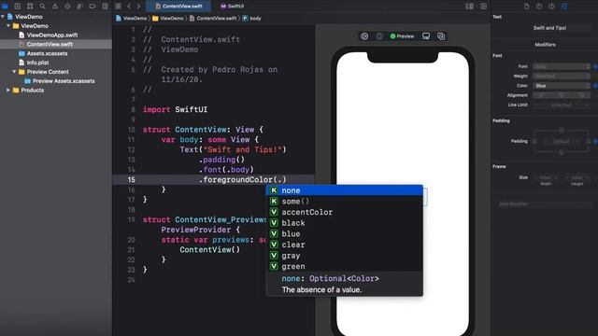
Task: Choose 'accentColor' autocomplete suggestion
Action: pos(345,212)
